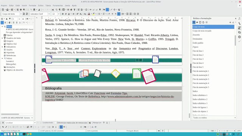Click the Insert table toolbar icon
This screenshot has width=242, height=136.
pyautogui.click(x=64, y=9)
